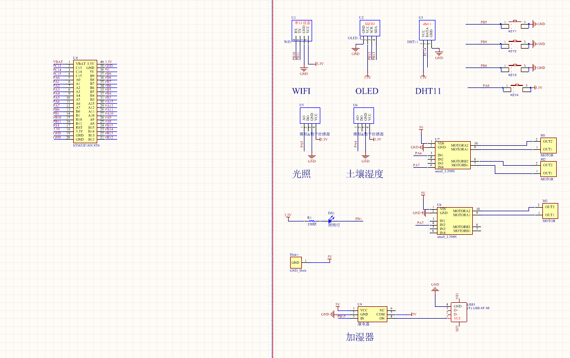Select the M3 MOTOR connector
Image resolution: width=570 pixels, height=358 pixels.
550,211
